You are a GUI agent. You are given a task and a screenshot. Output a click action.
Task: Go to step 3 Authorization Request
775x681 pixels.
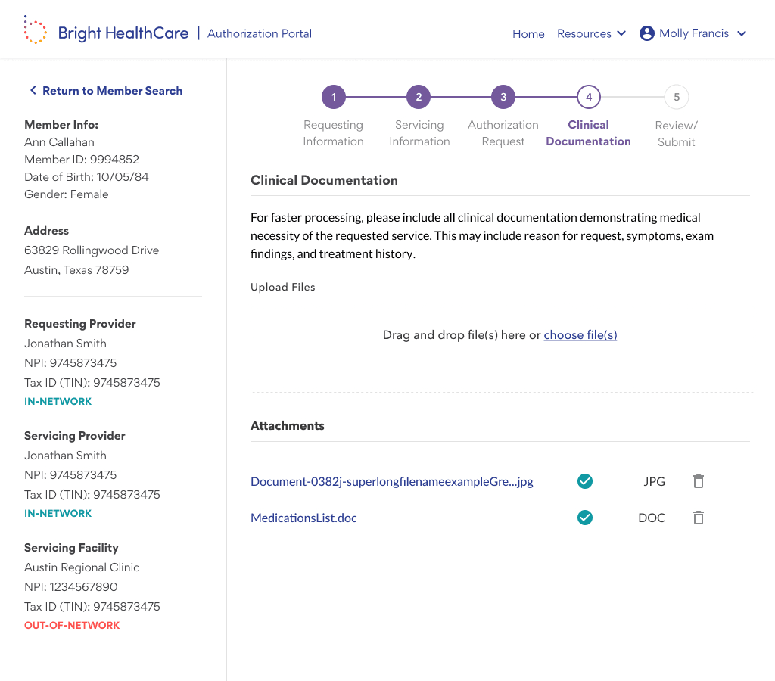[x=503, y=97]
